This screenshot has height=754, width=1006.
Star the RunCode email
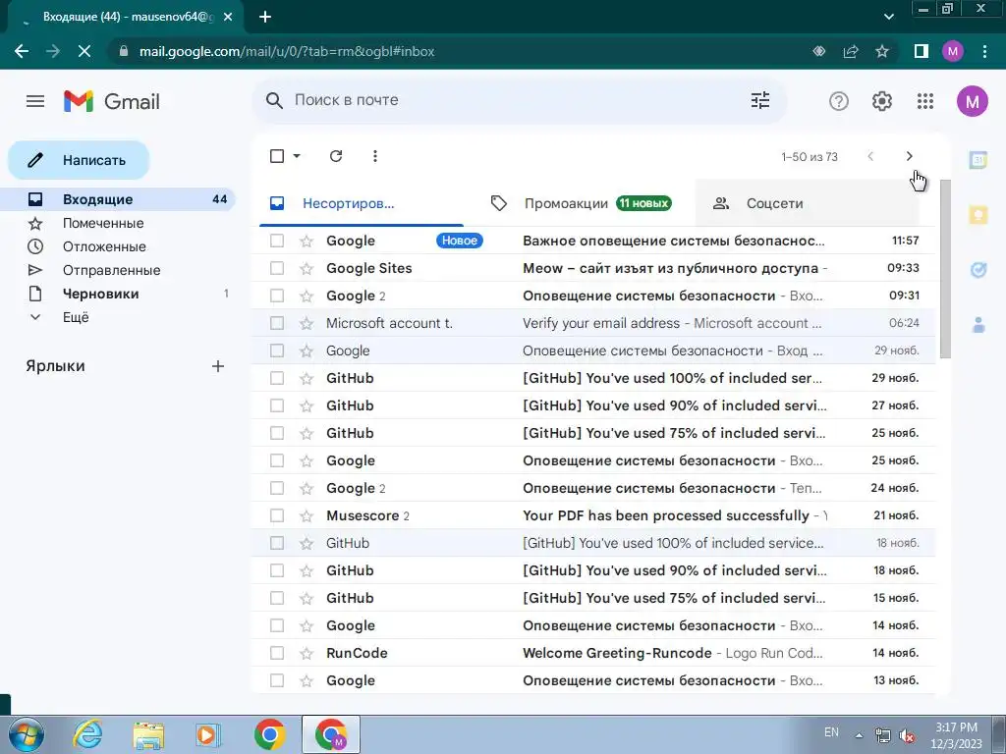coord(307,653)
